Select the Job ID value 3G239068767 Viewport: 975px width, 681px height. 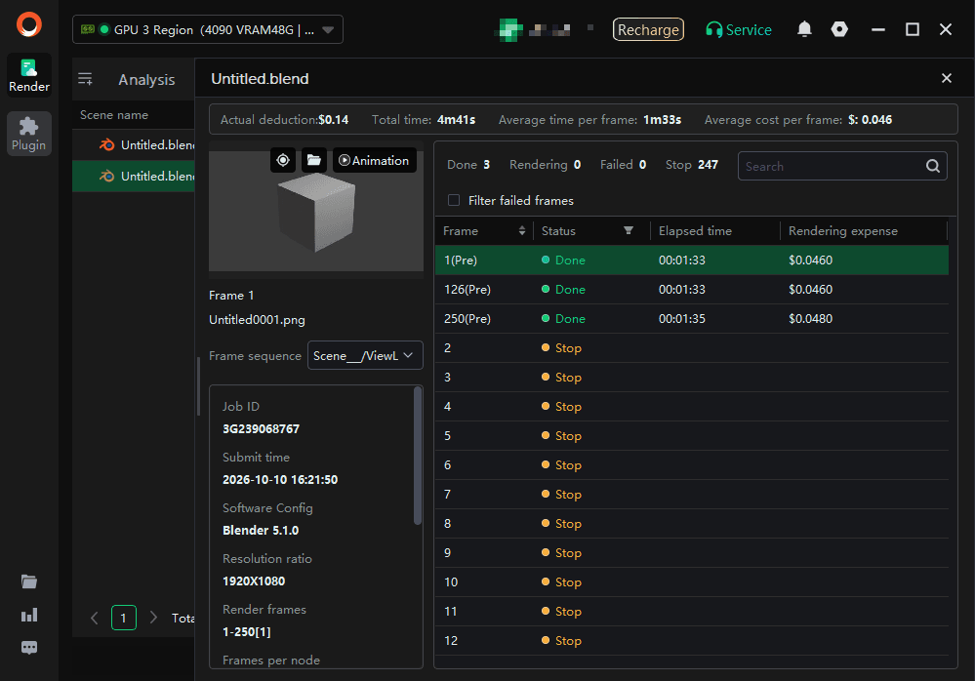[262, 428]
